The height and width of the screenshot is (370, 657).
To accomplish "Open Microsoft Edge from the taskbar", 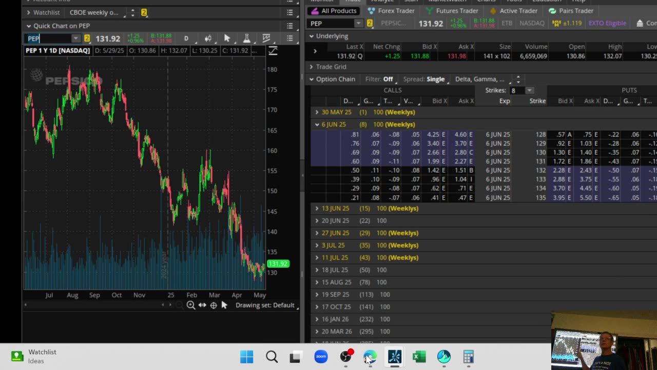I will tap(370, 357).
